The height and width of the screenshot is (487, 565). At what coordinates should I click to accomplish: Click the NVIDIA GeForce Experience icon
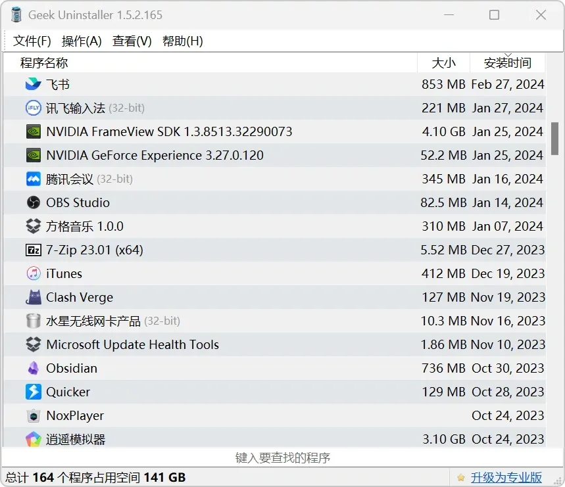33,156
